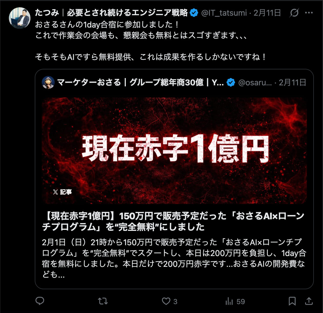The width and height of the screenshot is (323, 313).
Task: Open たつみ's profile avatar photo
Action: click(x=20, y=18)
